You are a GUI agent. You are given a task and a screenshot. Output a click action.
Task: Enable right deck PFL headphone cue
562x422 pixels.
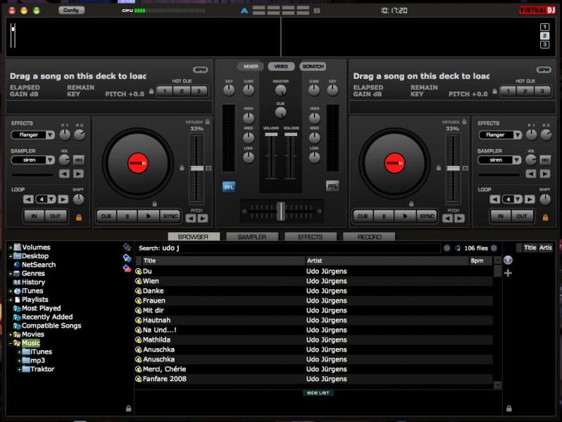332,186
